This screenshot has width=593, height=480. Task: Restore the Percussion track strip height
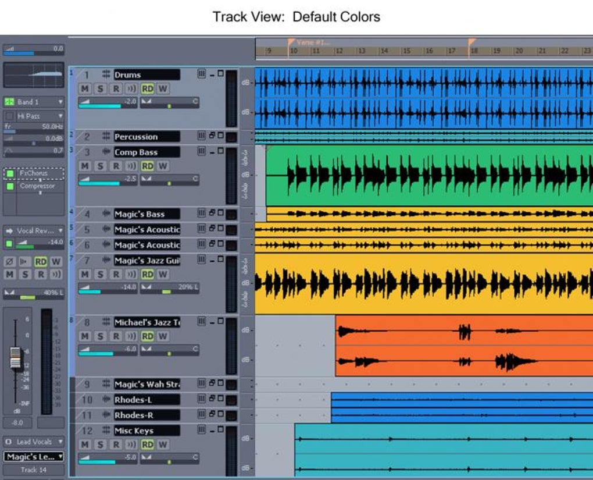pos(212,135)
